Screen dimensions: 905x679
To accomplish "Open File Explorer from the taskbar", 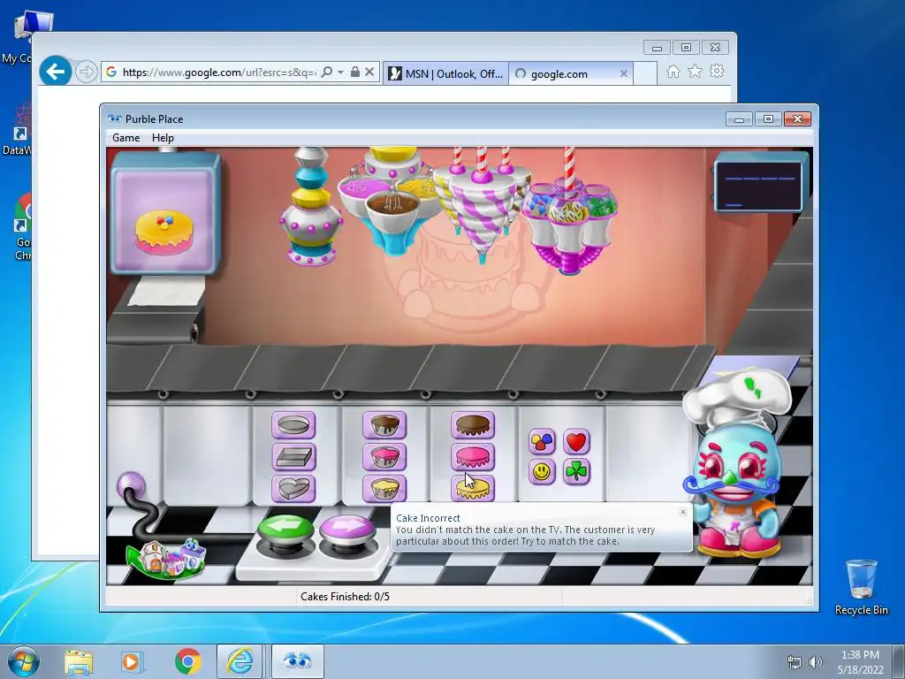I will click(79, 661).
